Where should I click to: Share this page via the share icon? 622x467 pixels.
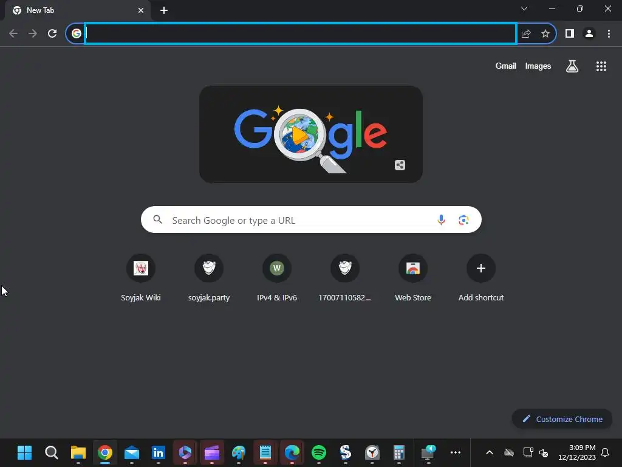pyautogui.click(x=526, y=34)
